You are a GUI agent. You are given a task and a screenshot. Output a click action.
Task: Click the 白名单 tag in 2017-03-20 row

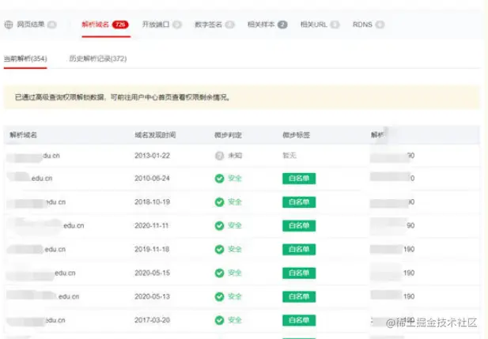coord(299,320)
